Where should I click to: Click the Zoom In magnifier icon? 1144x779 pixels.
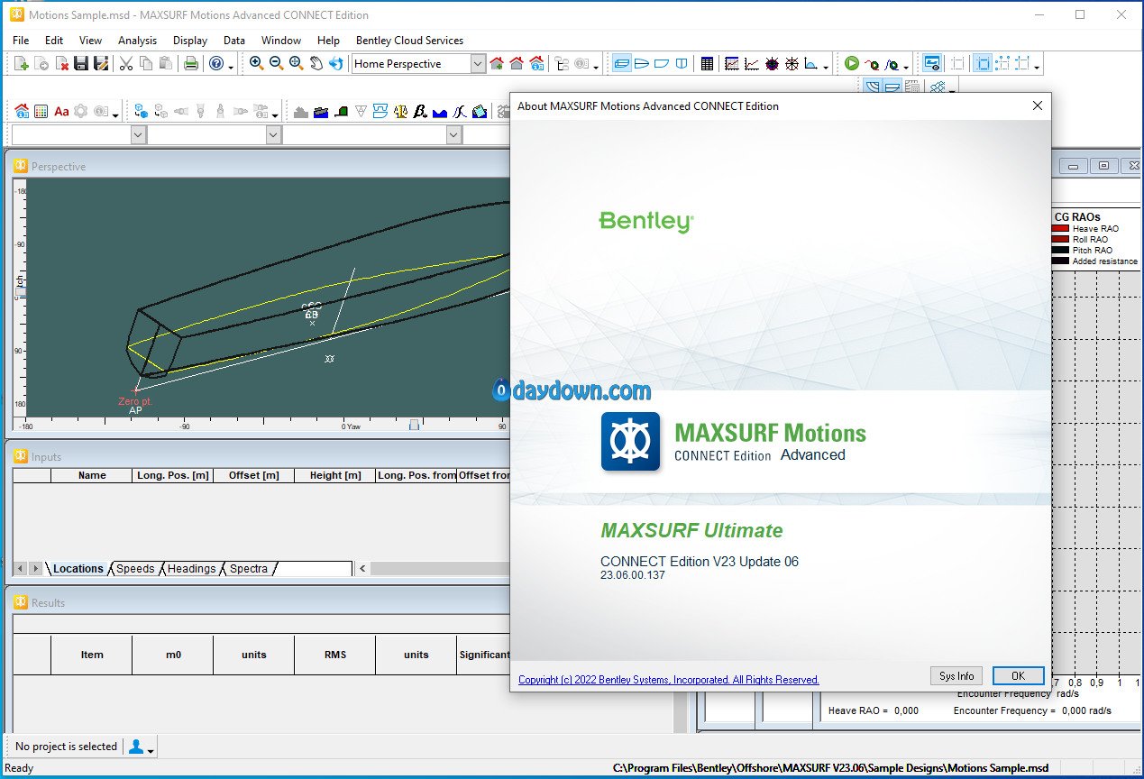point(256,63)
